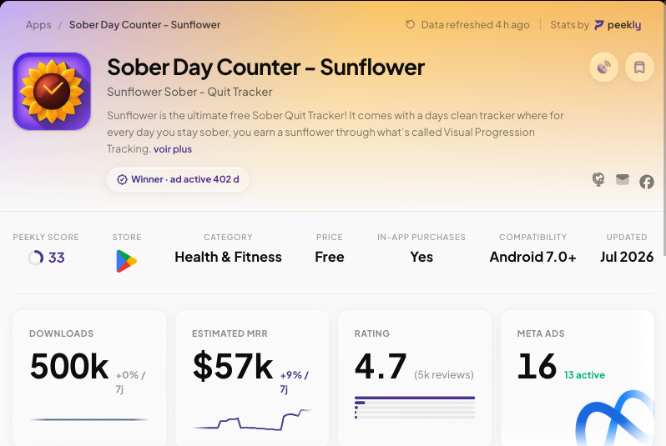Click the Peekly score 33 number
The image size is (666, 446).
point(57,258)
